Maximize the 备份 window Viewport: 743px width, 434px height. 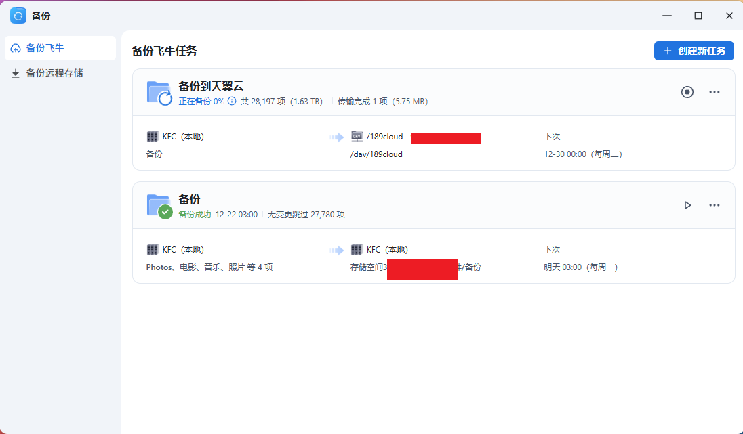[x=698, y=15]
